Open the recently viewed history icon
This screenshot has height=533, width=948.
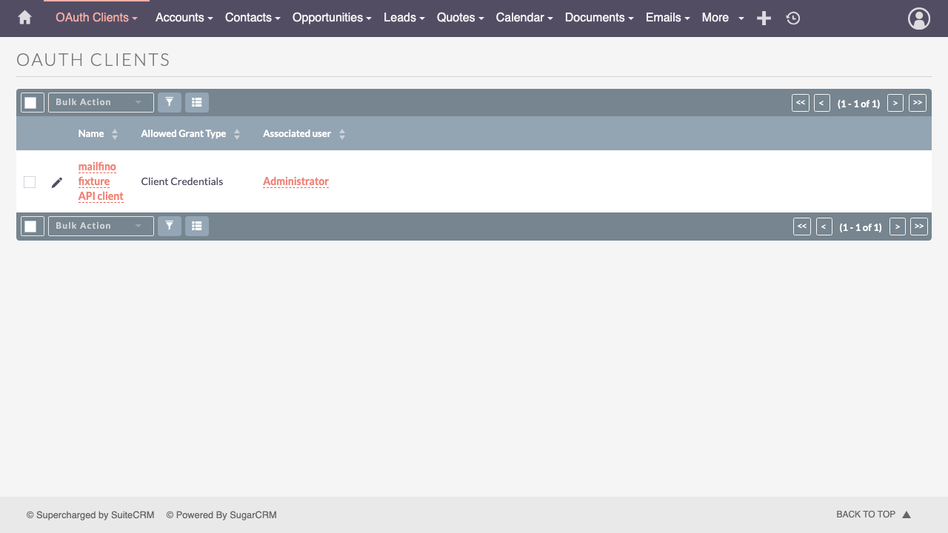coord(793,19)
